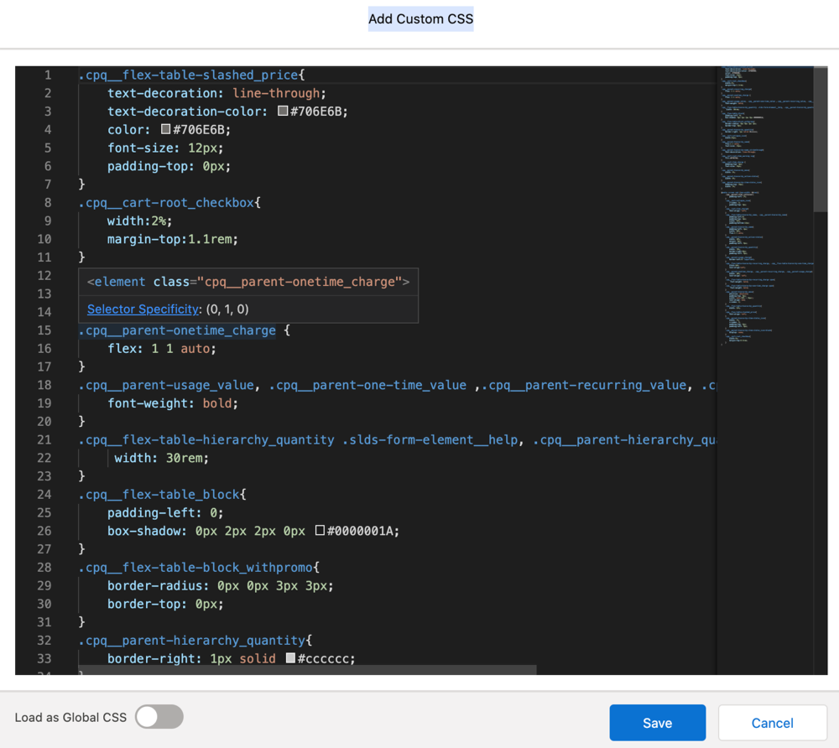Click the .cpq__parent-hierarchy_quantity selector on line 32
Screen dimensions: 839x748
pyautogui.click(x=192, y=640)
